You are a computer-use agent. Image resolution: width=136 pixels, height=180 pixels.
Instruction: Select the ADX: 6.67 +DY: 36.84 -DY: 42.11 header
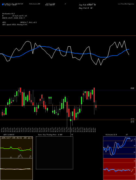tap(17, 138)
